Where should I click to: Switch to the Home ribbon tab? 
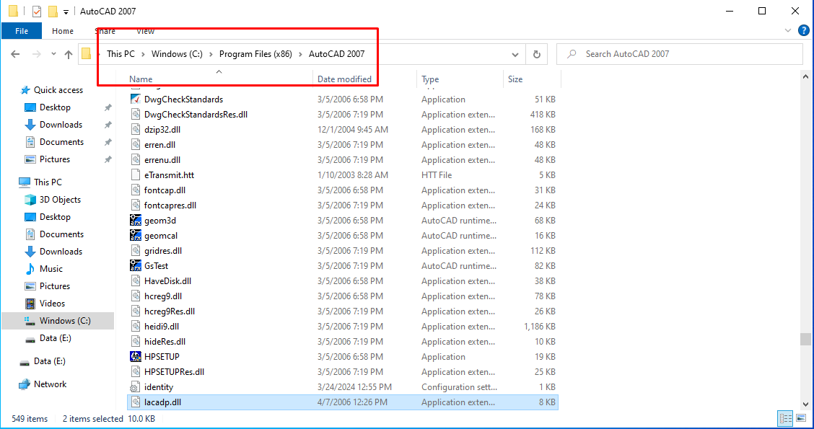[x=63, y=31]
